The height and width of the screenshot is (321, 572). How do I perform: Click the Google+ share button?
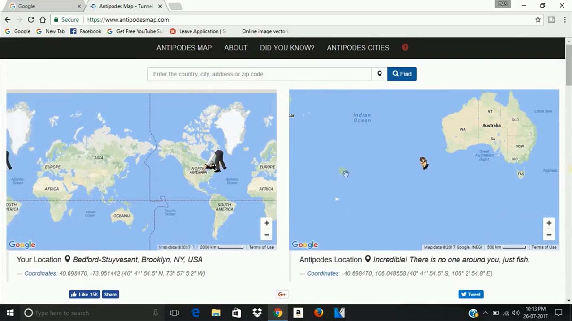pyautogui.click(x=282, y=295)
